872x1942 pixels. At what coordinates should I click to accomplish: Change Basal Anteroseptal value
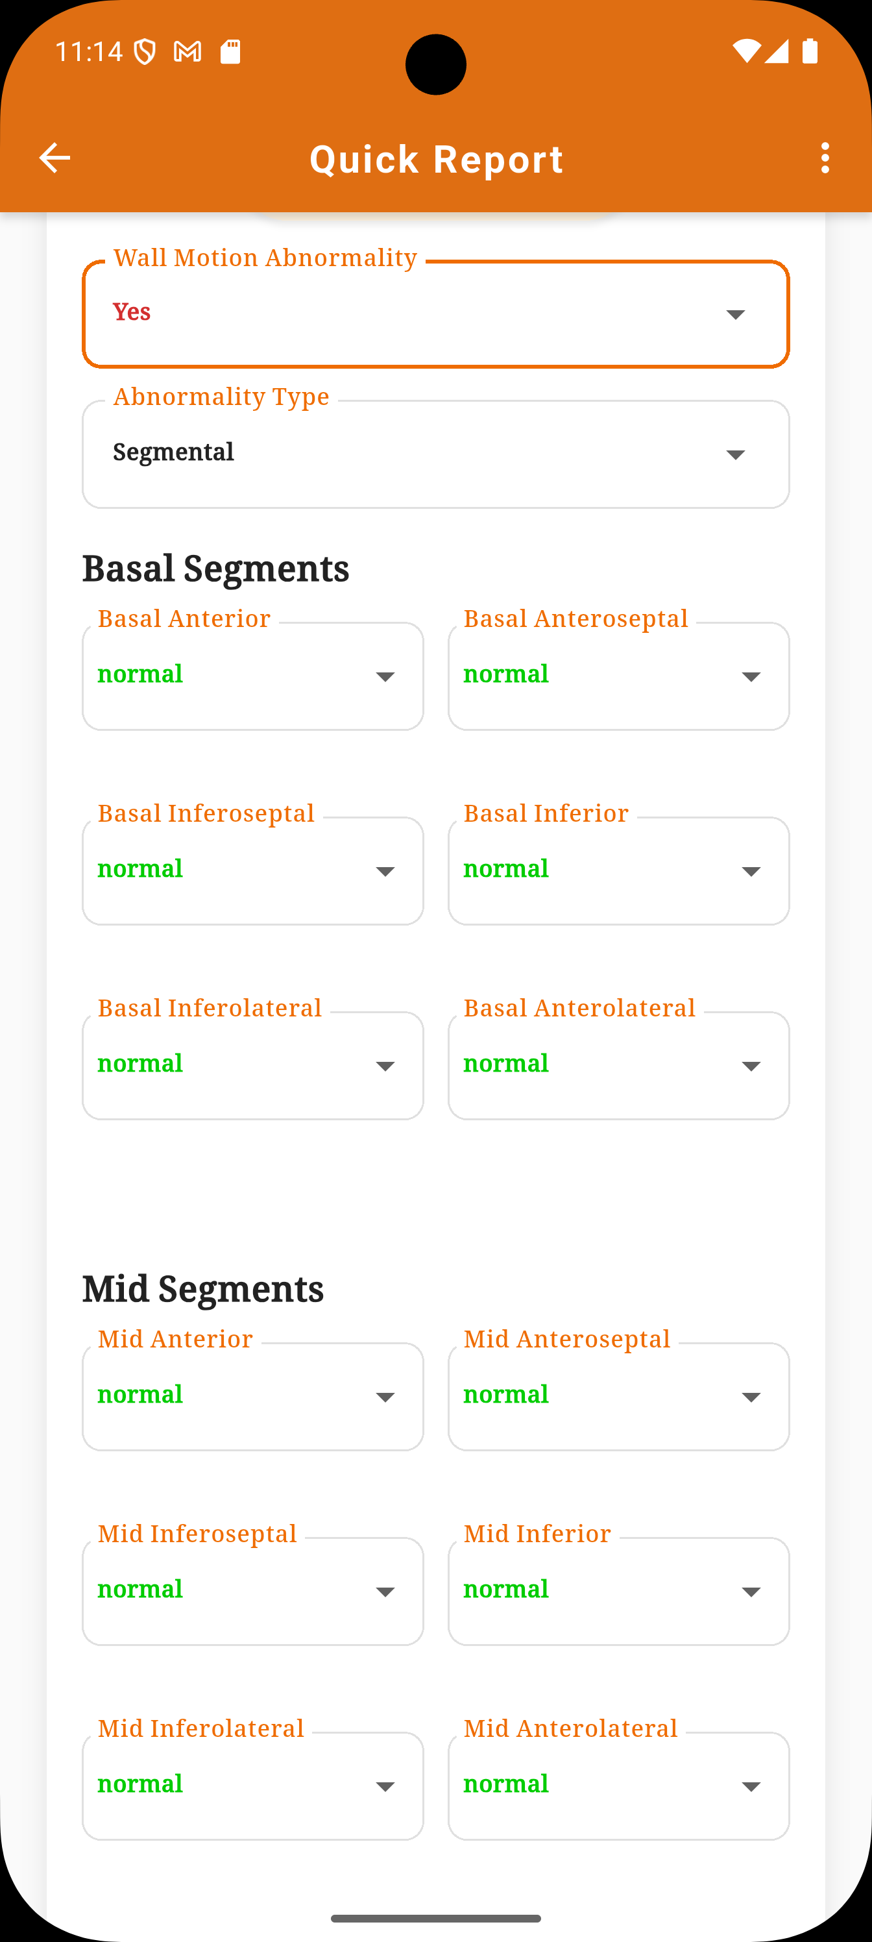click(x=619, y=676)
